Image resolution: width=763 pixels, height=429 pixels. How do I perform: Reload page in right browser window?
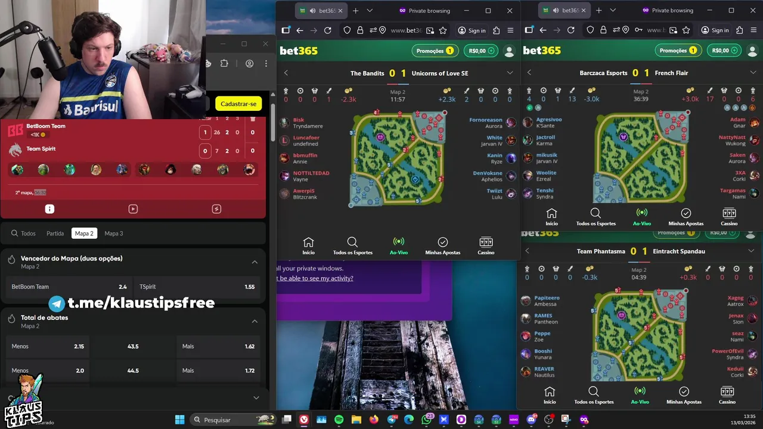(570, 30)
